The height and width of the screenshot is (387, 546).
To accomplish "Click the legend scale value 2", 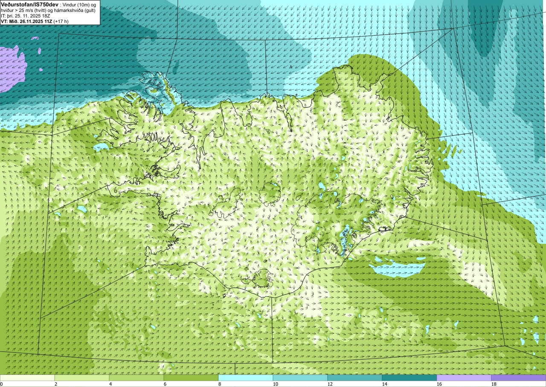I will (56, 384).
